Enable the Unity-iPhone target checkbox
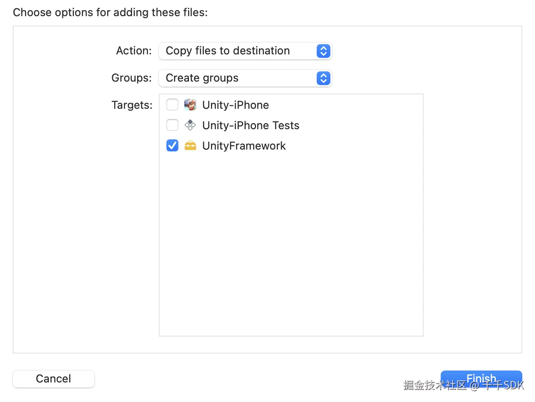Screen dimensions: 535x402 [172, 105]
